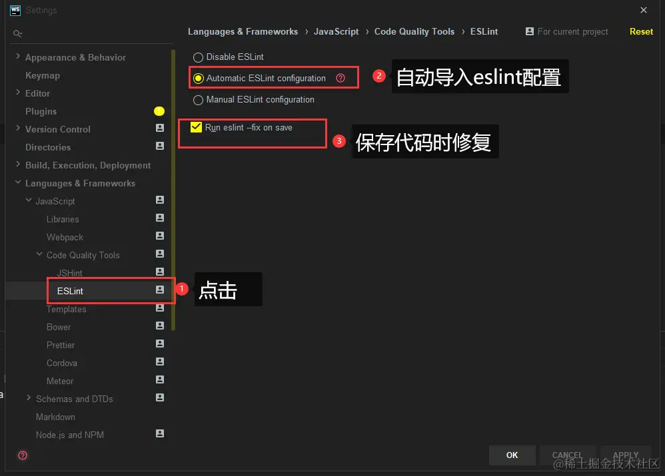Expand the Editor settings node
665x476 pixels.
click(18, 92)
